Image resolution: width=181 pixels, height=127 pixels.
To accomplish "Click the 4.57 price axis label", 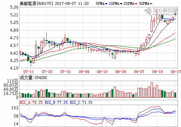I will pyautogui.click(x=14, y=46).
